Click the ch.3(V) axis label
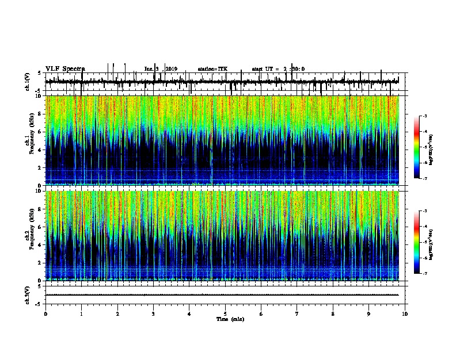The width and height of the screenshot is (456, 352). (28, 295)
